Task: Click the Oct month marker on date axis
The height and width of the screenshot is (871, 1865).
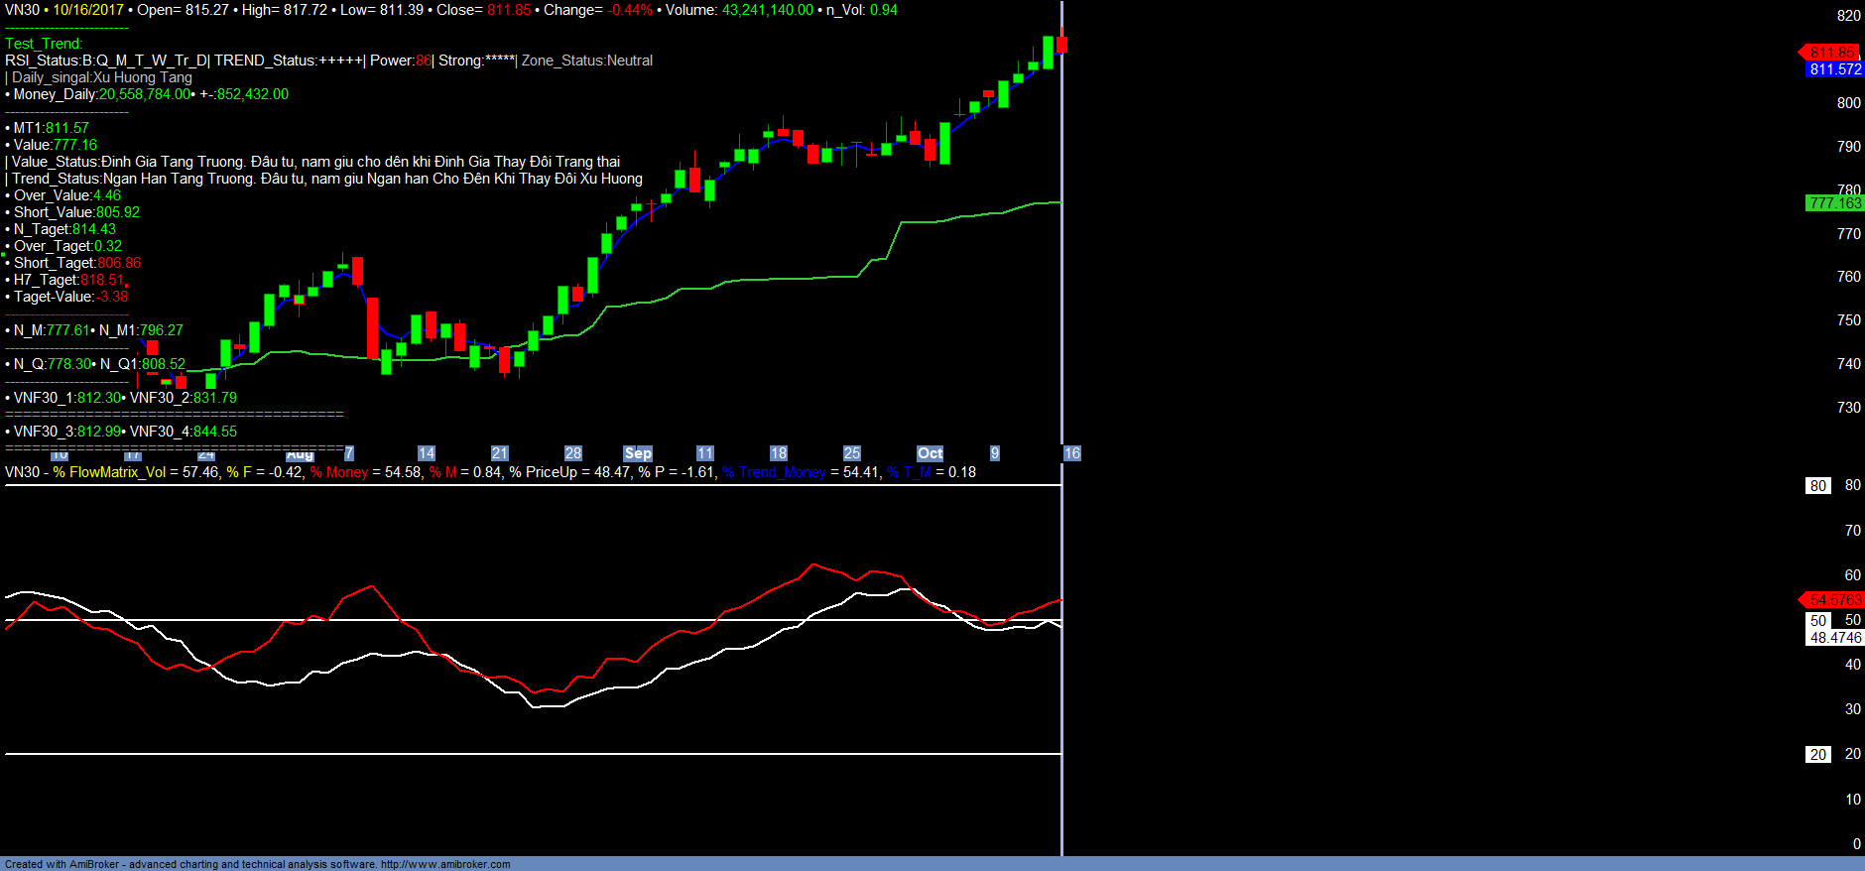Action: pyautogui.click(x=930, y=453)
